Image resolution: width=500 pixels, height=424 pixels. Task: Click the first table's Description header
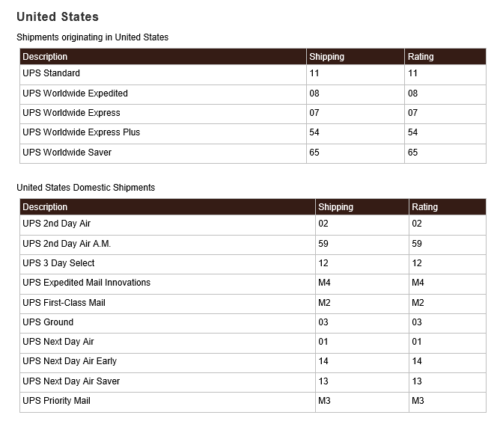45,57
